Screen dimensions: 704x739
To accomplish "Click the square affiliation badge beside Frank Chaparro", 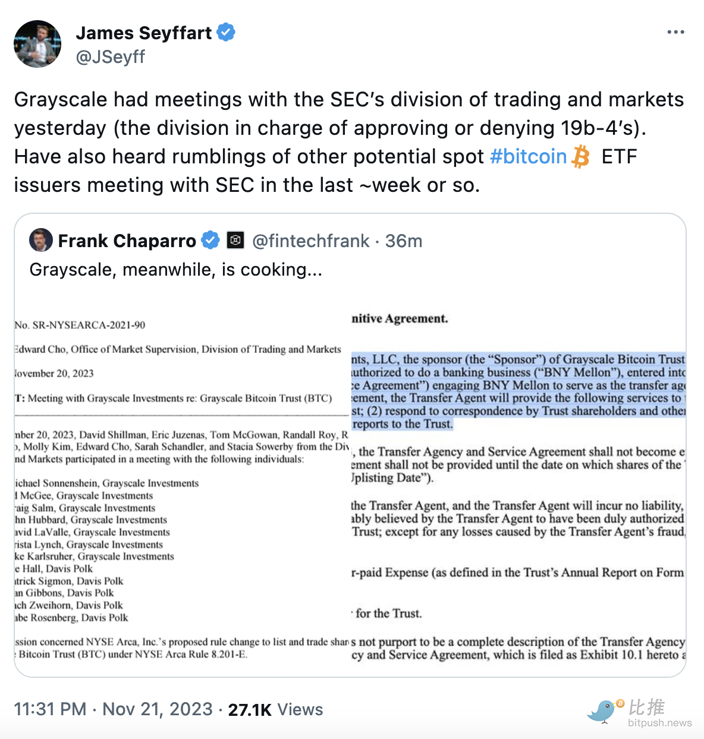I will (235, 241).
